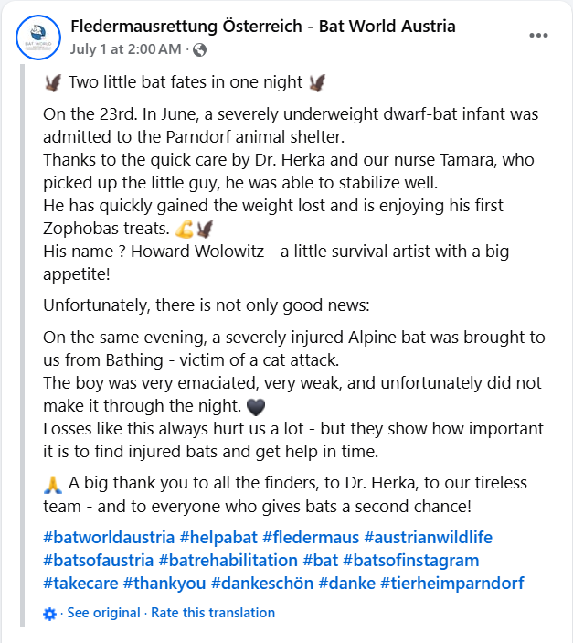Click Rate this translation link

pos(213,613)
